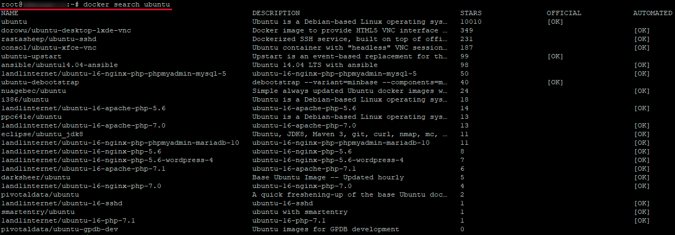Click the 10010 stars count for ubuntu
Screen dimensions: 675x235
point(470,22)
